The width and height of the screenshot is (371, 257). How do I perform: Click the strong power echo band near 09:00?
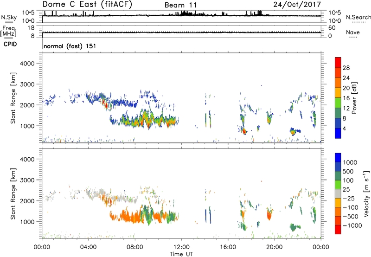(x=147, y=119)
